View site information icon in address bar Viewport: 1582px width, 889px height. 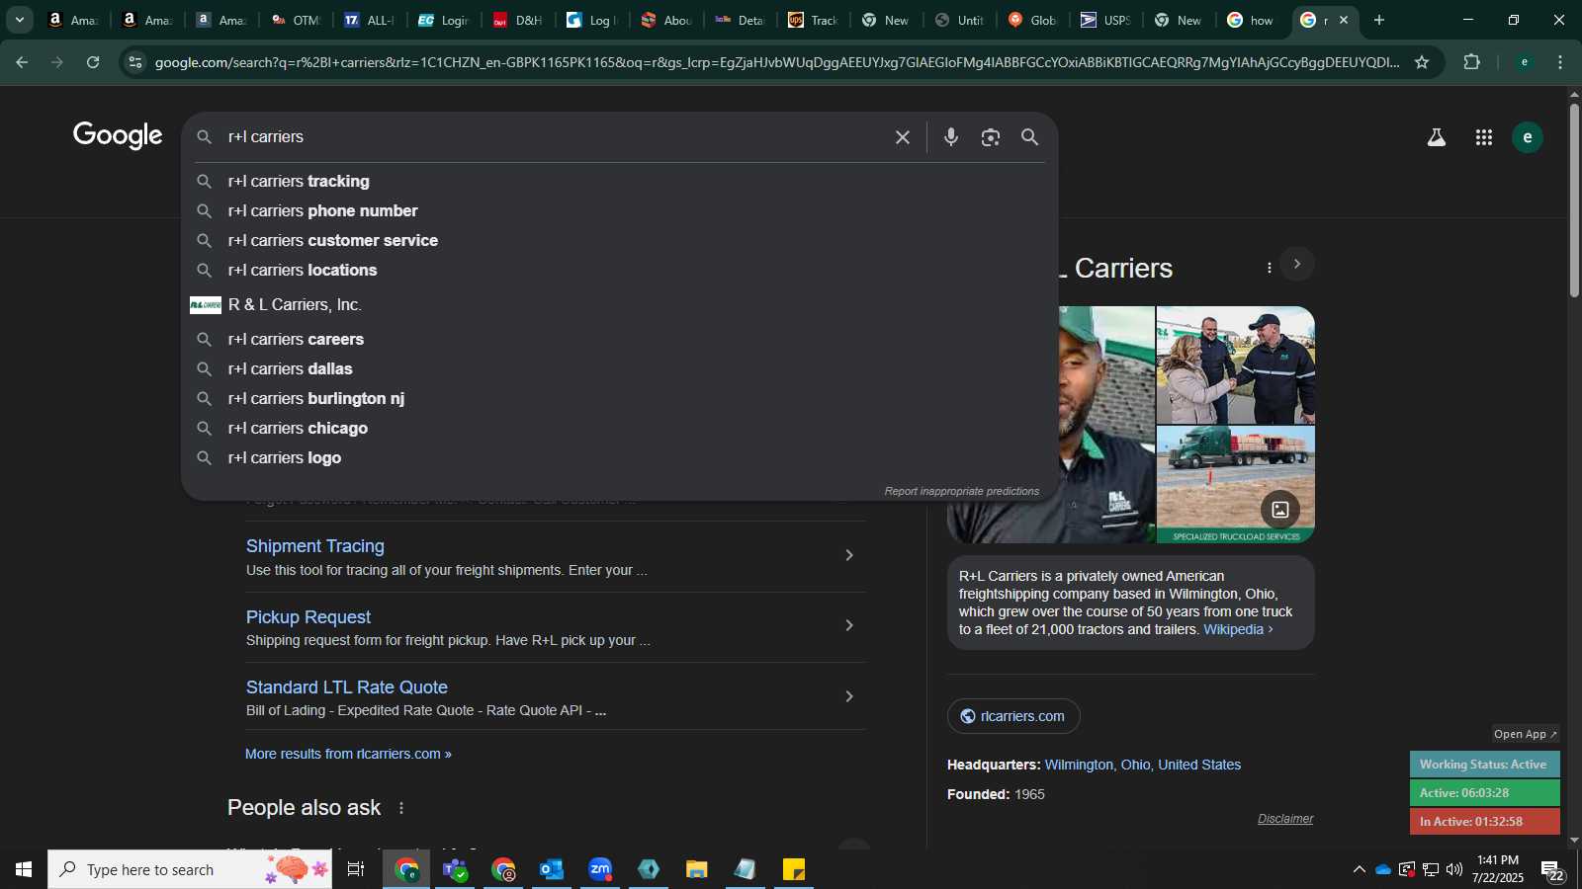click(135, 62)
